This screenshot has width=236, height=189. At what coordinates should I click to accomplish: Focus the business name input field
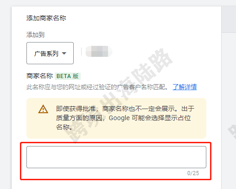pos(116,157)
